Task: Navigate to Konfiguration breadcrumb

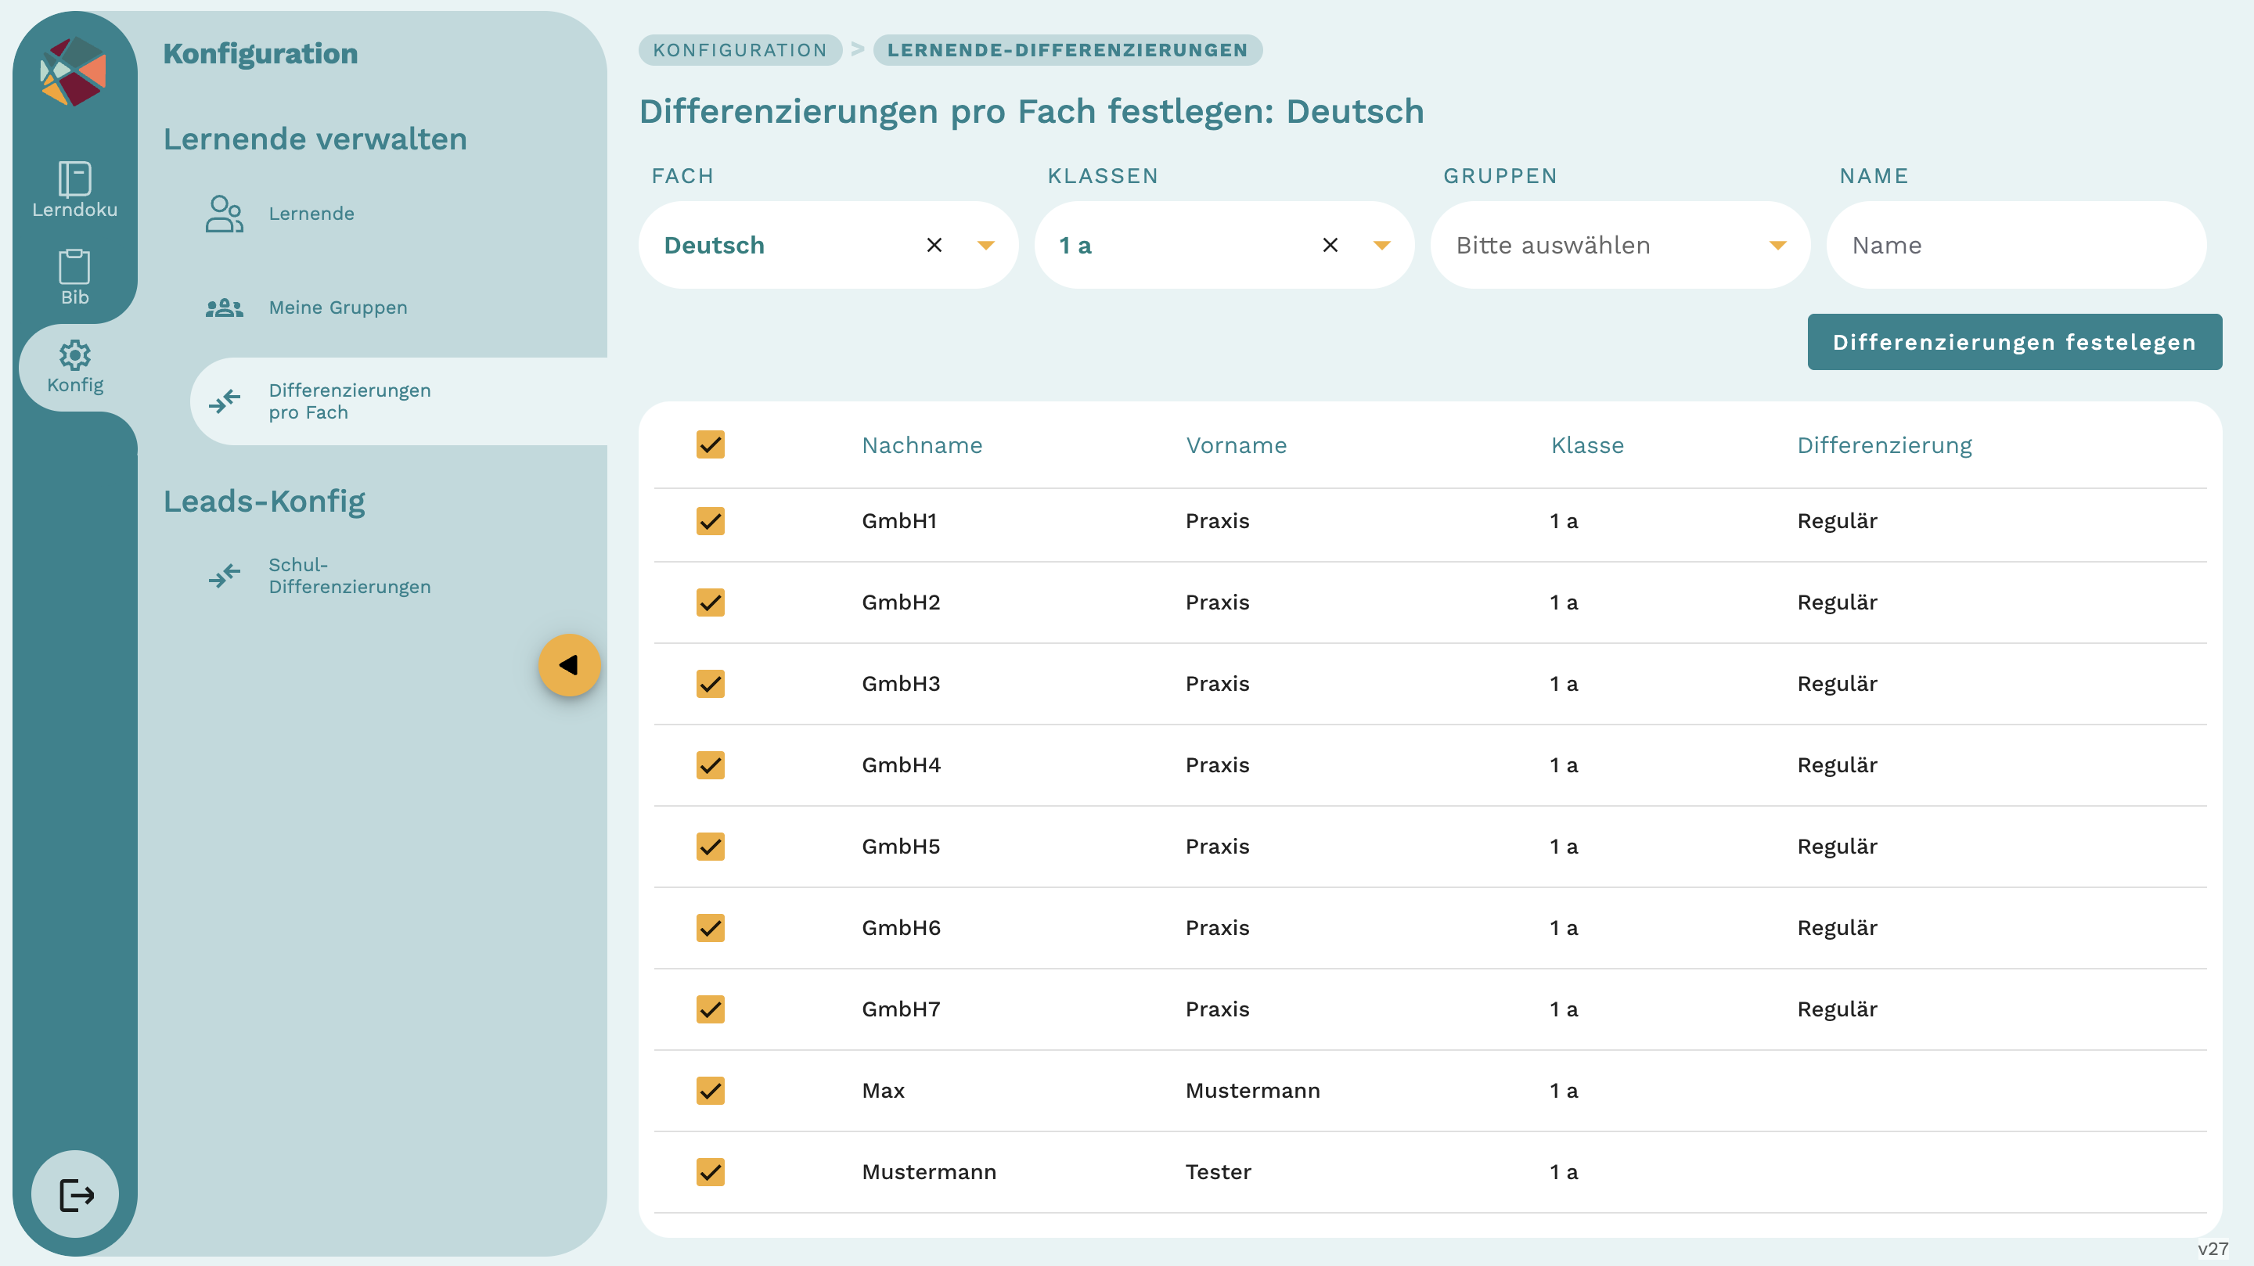Action: click(x=740, y=50)
